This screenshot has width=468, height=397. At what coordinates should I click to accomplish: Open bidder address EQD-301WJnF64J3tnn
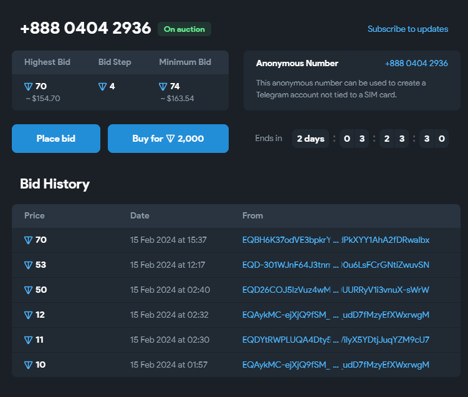coord(336,265)
